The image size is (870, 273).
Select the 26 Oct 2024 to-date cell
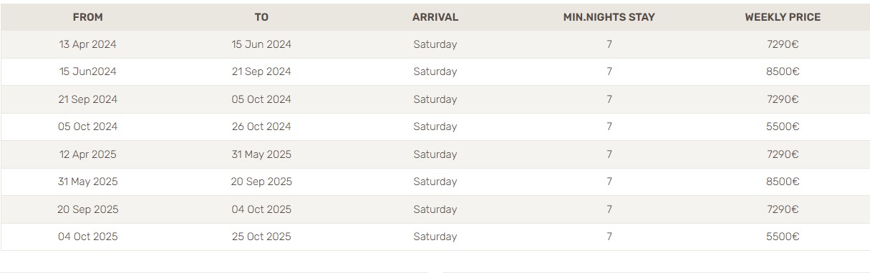[x=261, y=126]
